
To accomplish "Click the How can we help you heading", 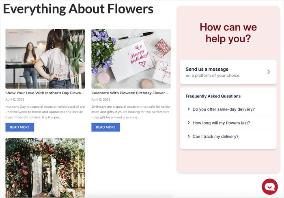I will click(228, 33).
